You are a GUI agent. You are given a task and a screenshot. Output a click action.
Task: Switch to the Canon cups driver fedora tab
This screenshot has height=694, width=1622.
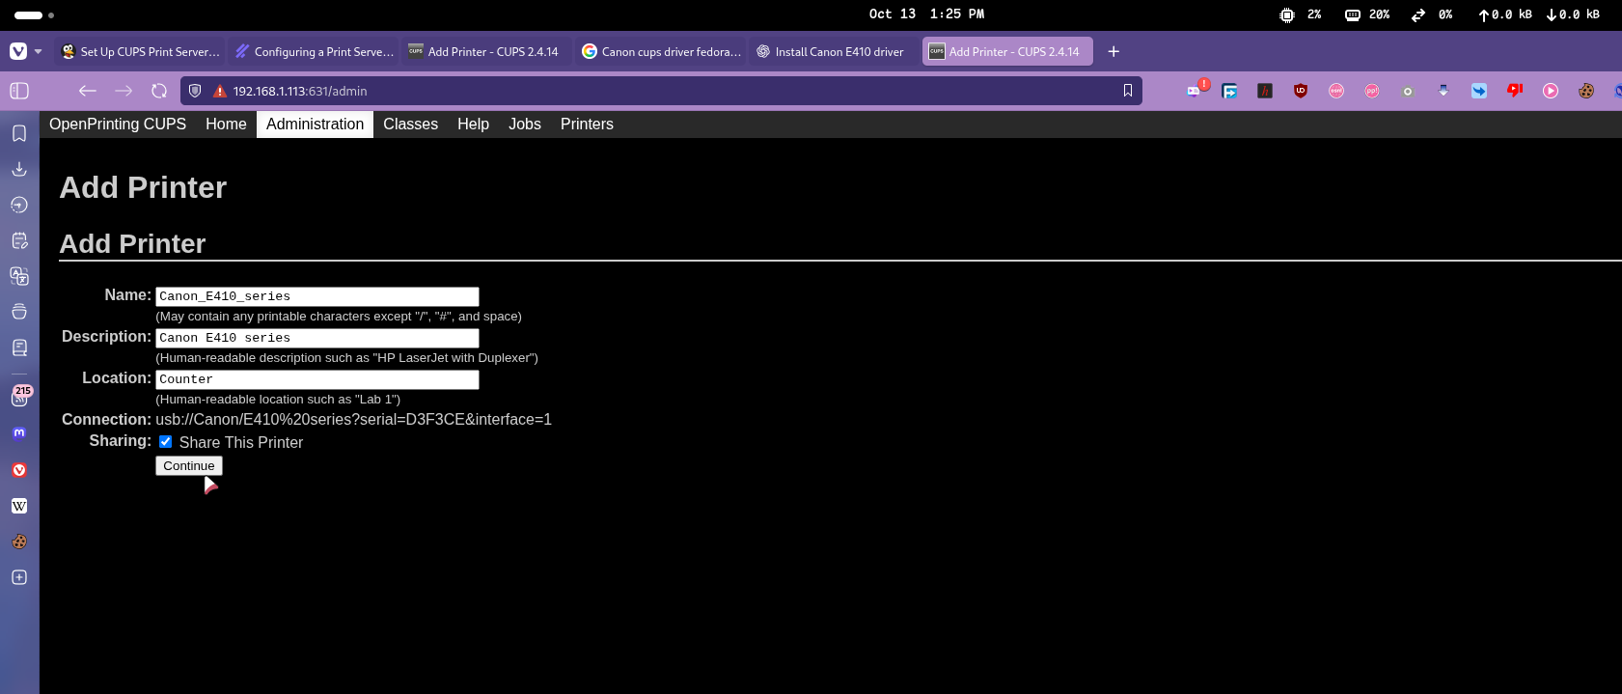(662, 51)
